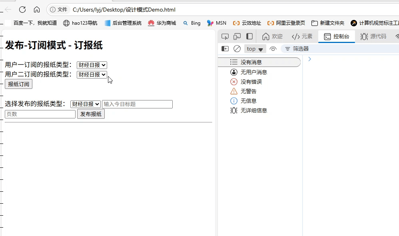
Task: Switch to the 元素 DevTools tab
Action: [302, 37]
